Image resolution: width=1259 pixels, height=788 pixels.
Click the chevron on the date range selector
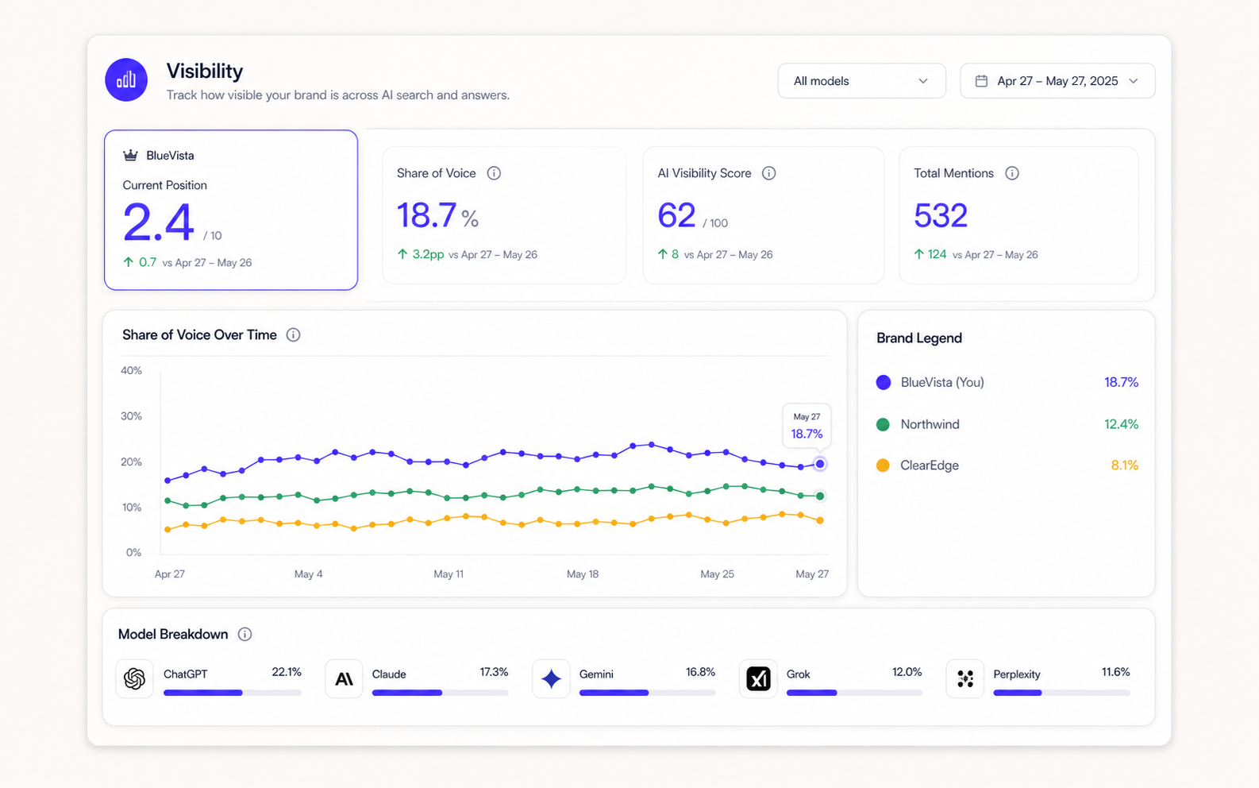pyautogui.click(x=1134, y=81)
